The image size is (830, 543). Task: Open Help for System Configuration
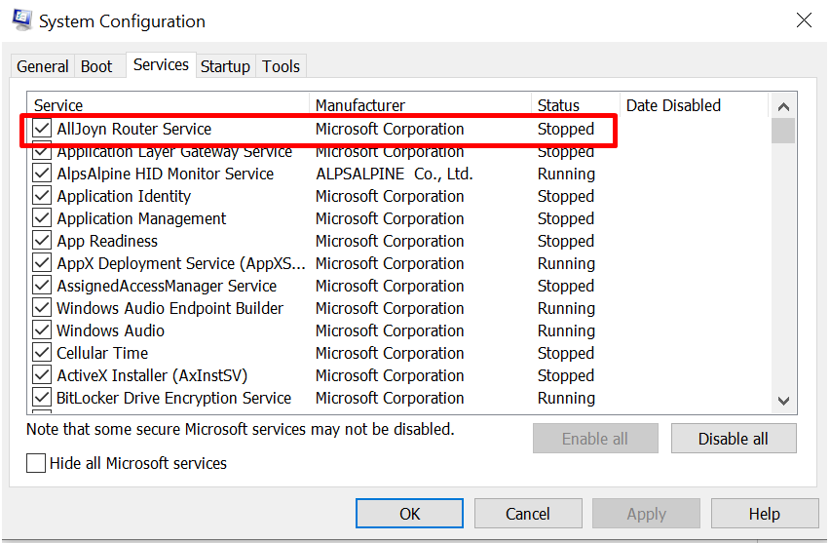(x=765, y=514)
